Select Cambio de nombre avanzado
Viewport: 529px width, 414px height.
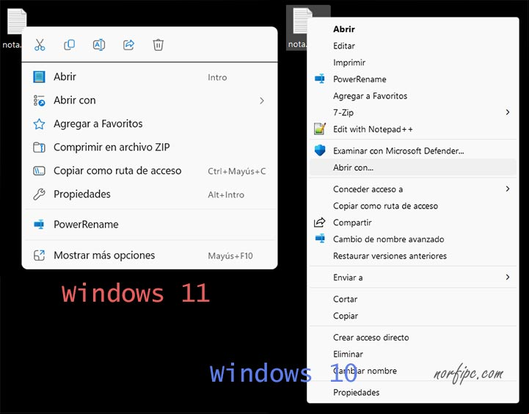[413, 239]
